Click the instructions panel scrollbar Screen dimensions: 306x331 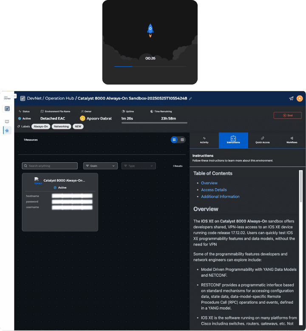click(301, 187)
